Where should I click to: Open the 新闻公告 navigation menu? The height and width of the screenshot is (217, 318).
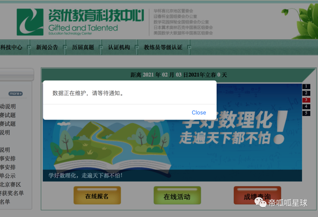(47, 47)
